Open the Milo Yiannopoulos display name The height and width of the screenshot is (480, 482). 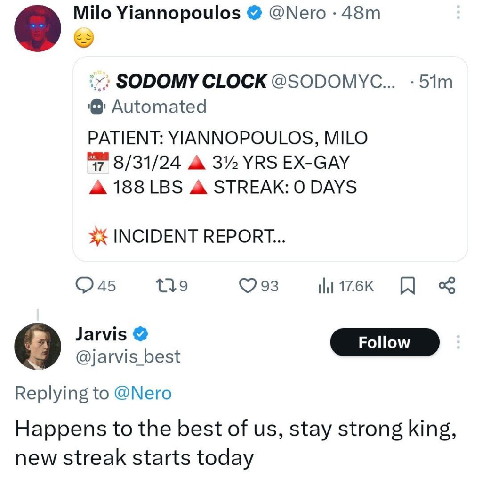pos(157,13)
